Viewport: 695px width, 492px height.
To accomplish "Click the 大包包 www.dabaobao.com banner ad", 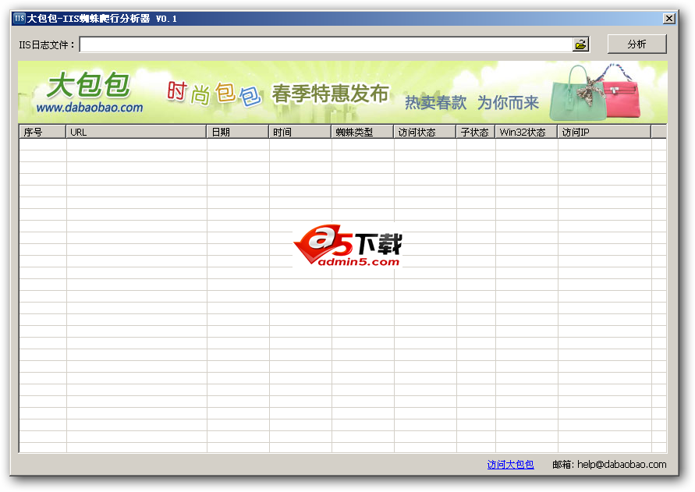I will click(x=342, y=92).
